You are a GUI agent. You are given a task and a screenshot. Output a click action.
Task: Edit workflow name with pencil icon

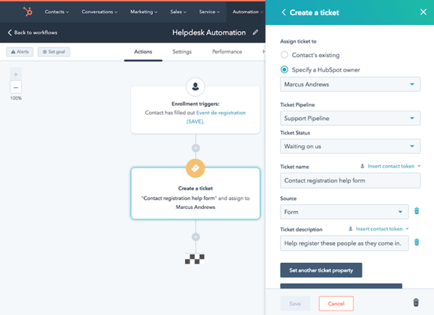click(x=255, y=33)
